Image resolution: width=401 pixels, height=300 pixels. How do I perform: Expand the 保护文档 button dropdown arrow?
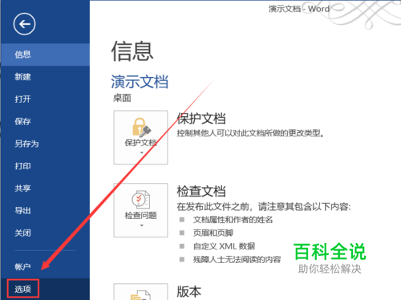tap(142, 152)
